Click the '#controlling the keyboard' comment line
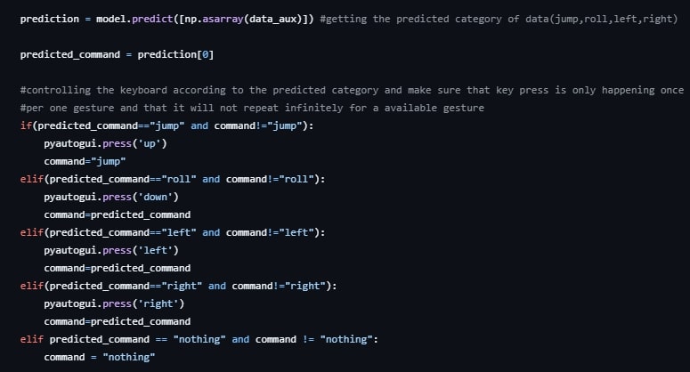690x372 pixels. (352, 91)
